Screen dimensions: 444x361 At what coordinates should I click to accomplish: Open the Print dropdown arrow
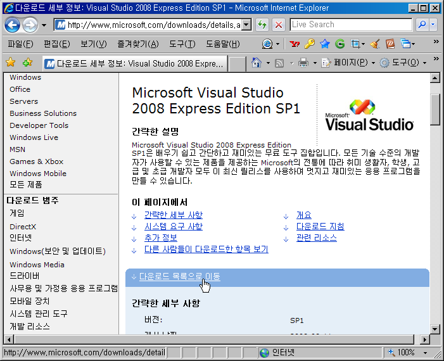point(315,63)
